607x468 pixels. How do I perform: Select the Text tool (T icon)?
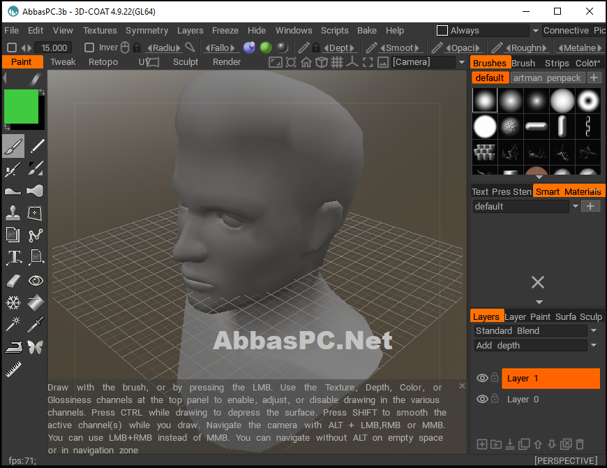point(13,257)
